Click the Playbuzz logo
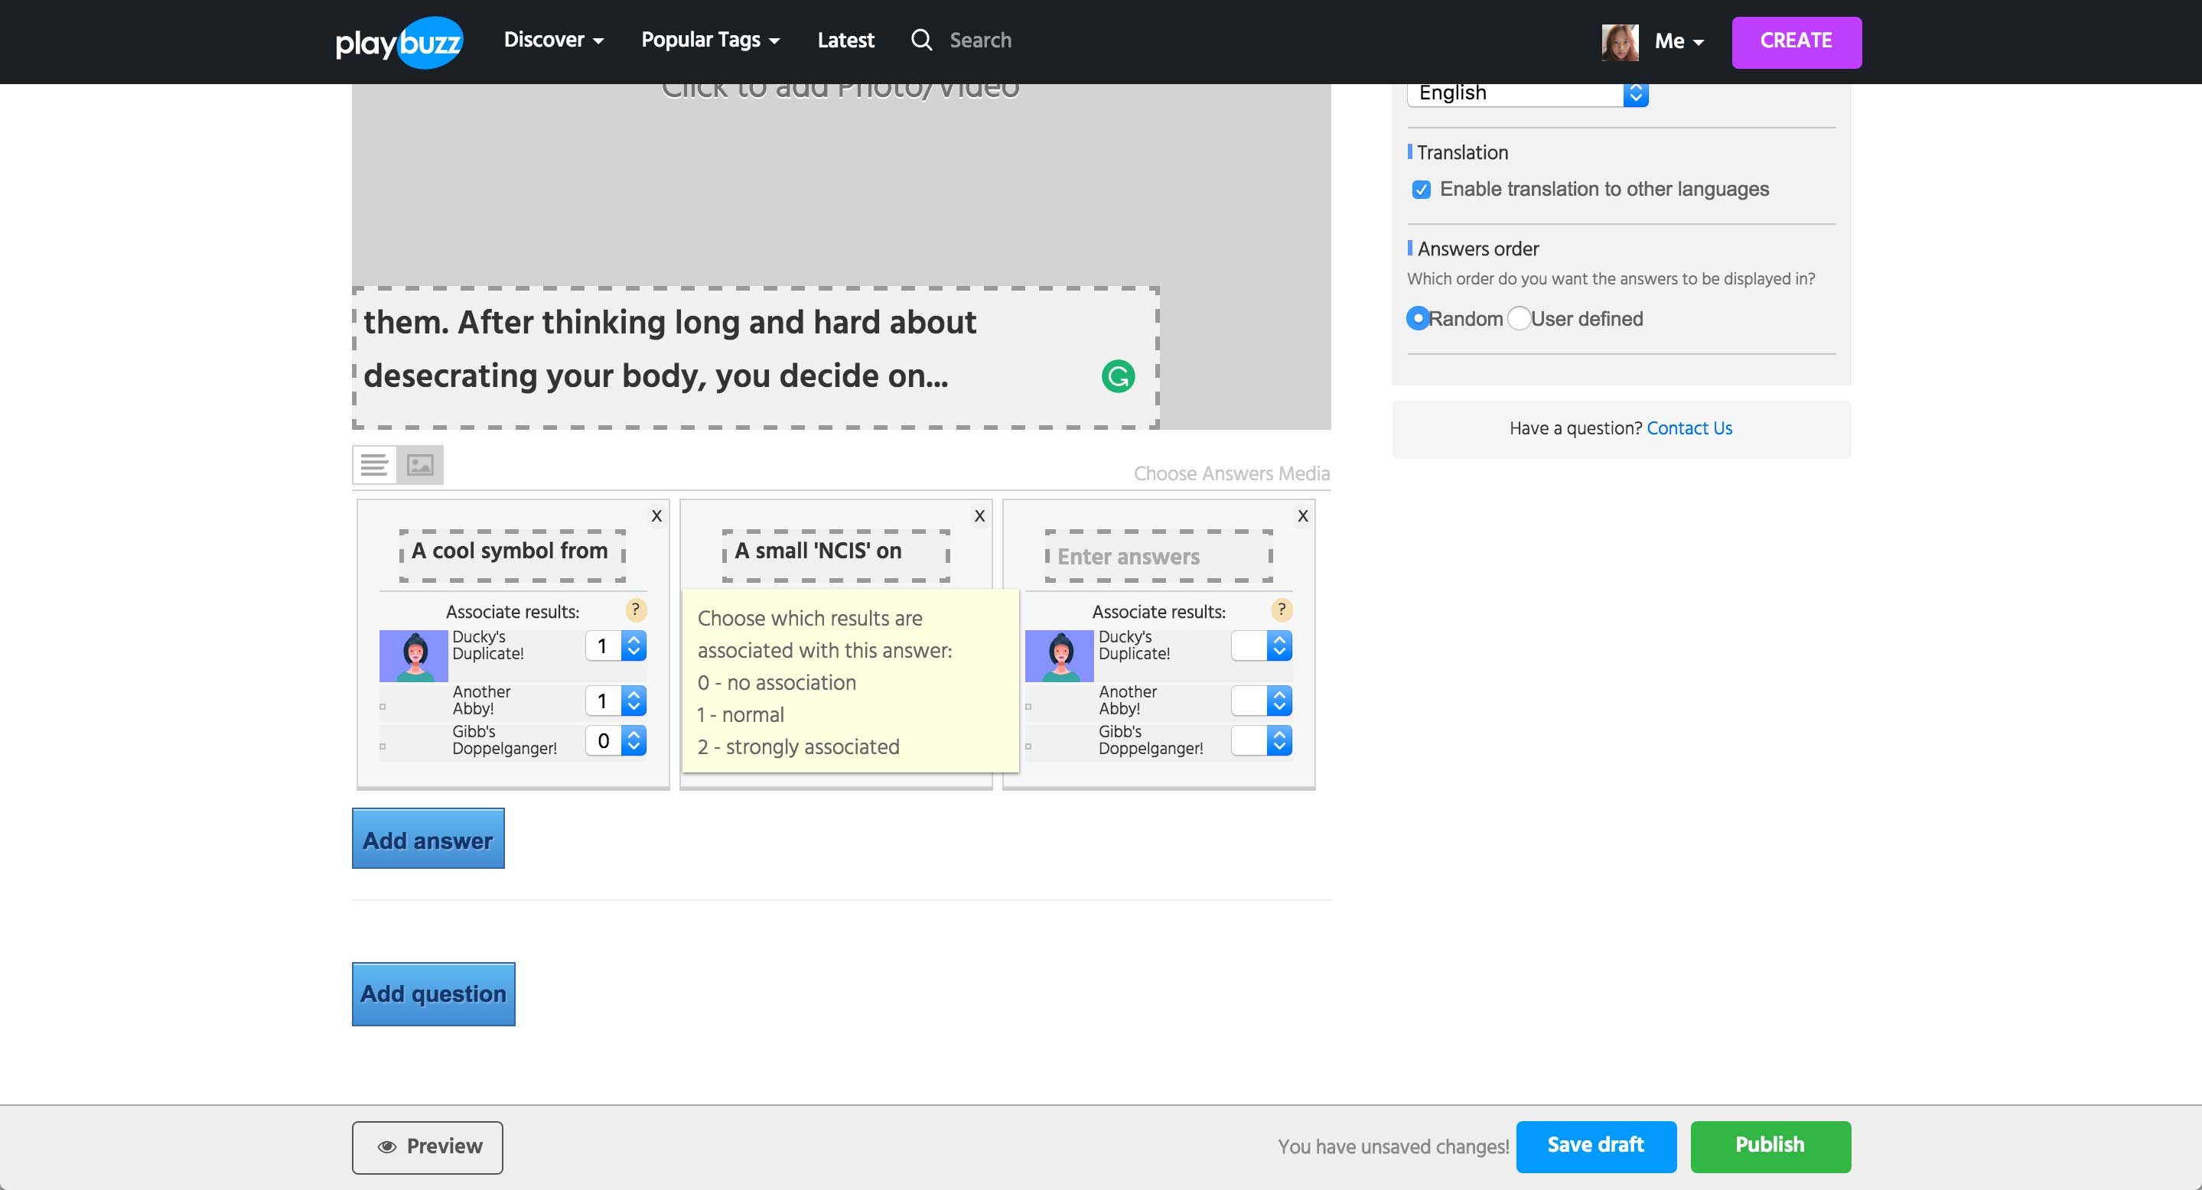Viewport: 2202px width, 1190px height. pyautogui.click(x=399, y=41)
